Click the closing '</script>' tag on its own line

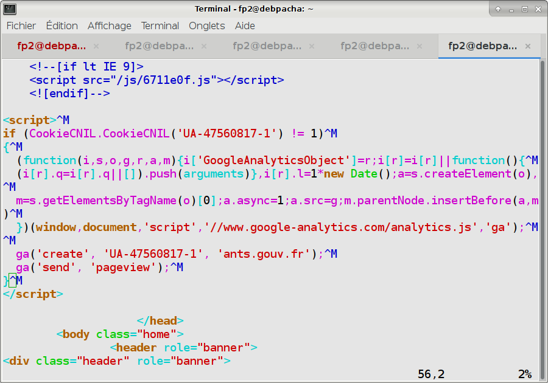pos(33,294)
